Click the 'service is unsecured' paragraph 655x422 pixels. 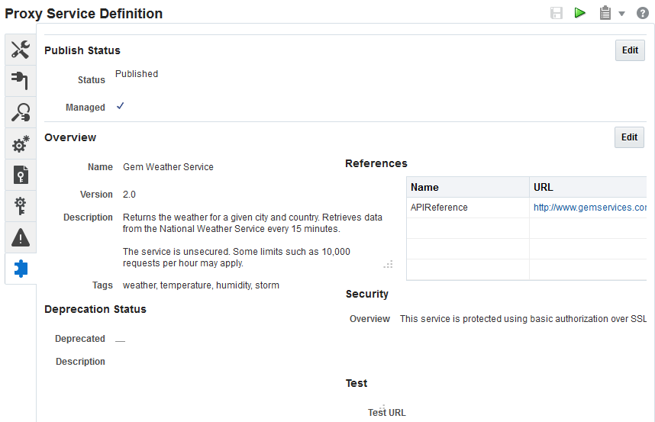[x=237, y=257]
